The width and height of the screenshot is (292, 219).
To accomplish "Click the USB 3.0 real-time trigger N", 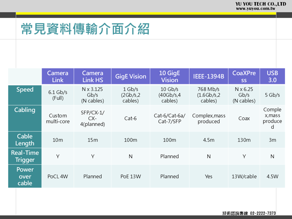I will coord(272,156).
